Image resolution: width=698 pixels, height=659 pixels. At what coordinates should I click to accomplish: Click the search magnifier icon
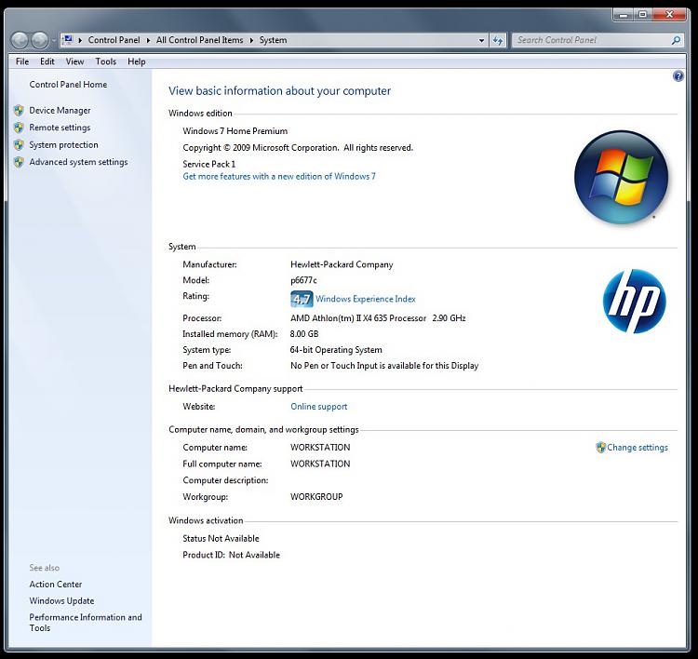(x=676, y=40)
